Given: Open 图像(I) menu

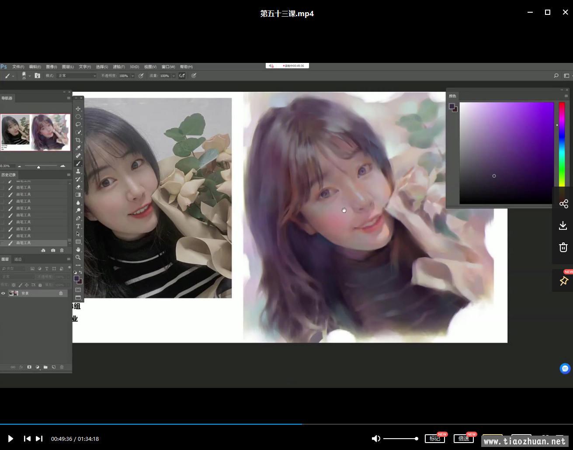Looking at the screenshot, I should pyautogui.click(x=52, y=67).
